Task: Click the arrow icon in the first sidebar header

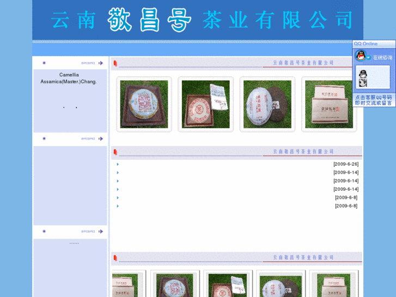Action: (x=101, y=63)
